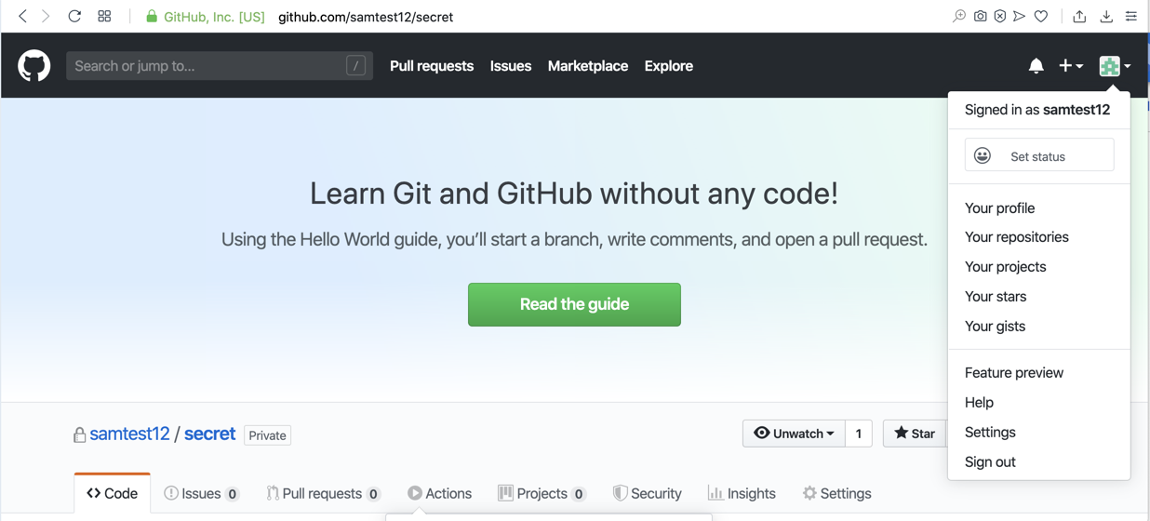This screenshot has width=1150, height=521.
Task: Open the notifications bell
Action: [1036, 66]
